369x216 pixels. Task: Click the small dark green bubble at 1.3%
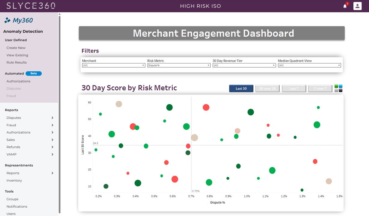click(302, 190)
